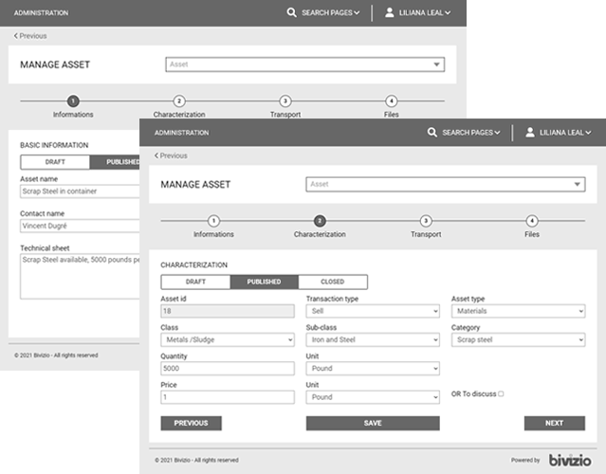Click the Previous link above Manage Asset
This screenshot has height=474, width=606.
[171, 155]
